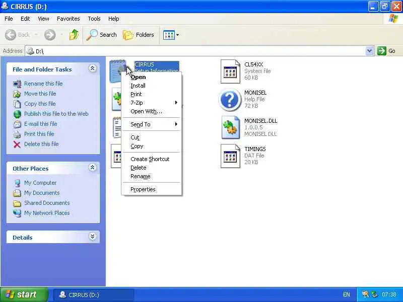Open the address bar dropdown
Viewport: 403px width, 302px height.
point(369,51)
